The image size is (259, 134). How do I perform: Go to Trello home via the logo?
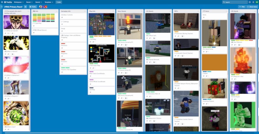tap(8, 2)
